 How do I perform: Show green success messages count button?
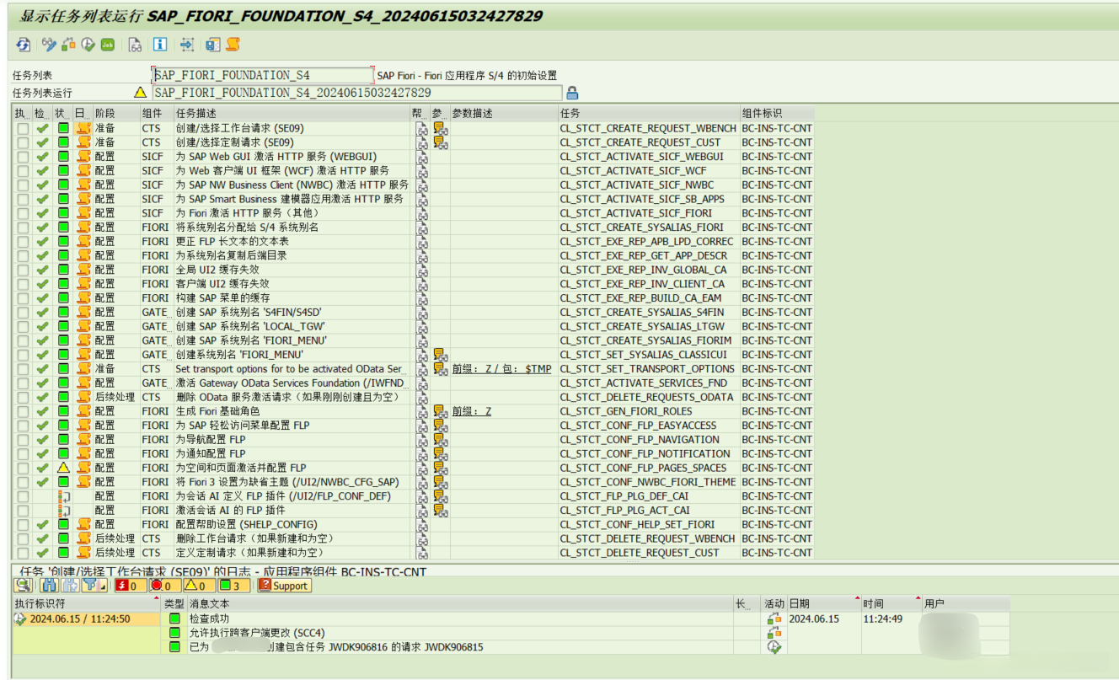click(233, 586)
